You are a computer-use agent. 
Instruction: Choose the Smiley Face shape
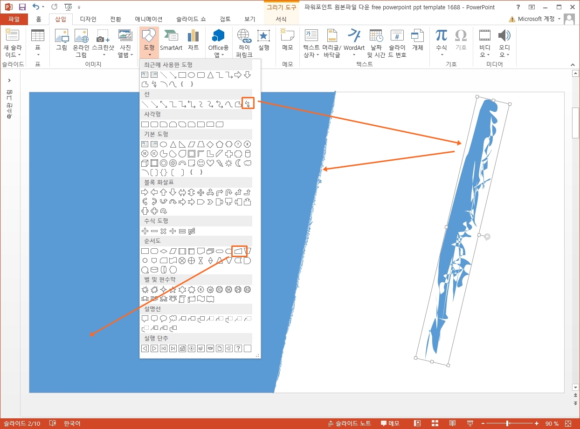(201, 163)
